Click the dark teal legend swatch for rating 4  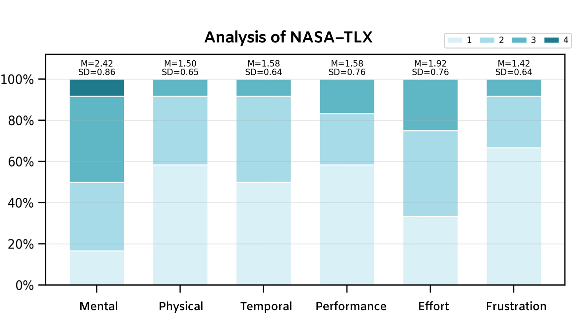[551, 40]
